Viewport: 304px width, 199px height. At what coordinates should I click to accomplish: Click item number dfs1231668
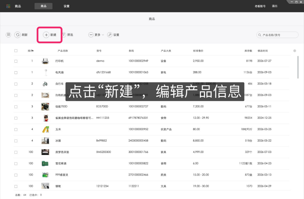pyautogui.click(x=103, y=72)
